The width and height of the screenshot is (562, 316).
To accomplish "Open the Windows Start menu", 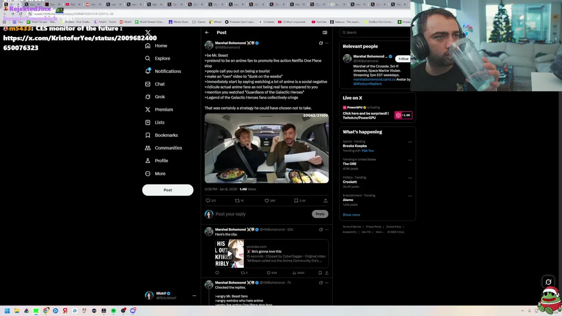I will click(7, 311).
